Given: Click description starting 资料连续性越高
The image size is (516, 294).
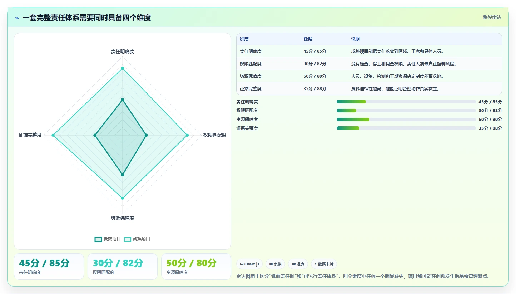Looking at the screenshot, I should (395, 88).
